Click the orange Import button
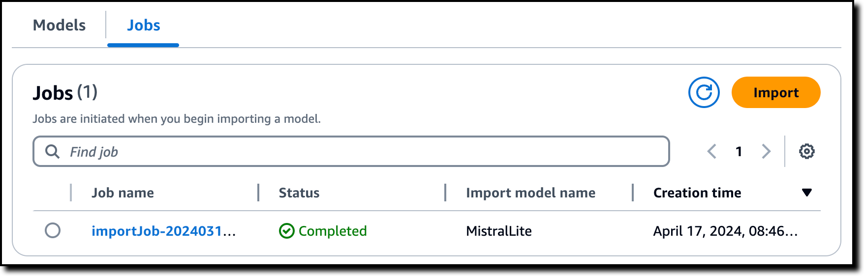 click(776, 92)
